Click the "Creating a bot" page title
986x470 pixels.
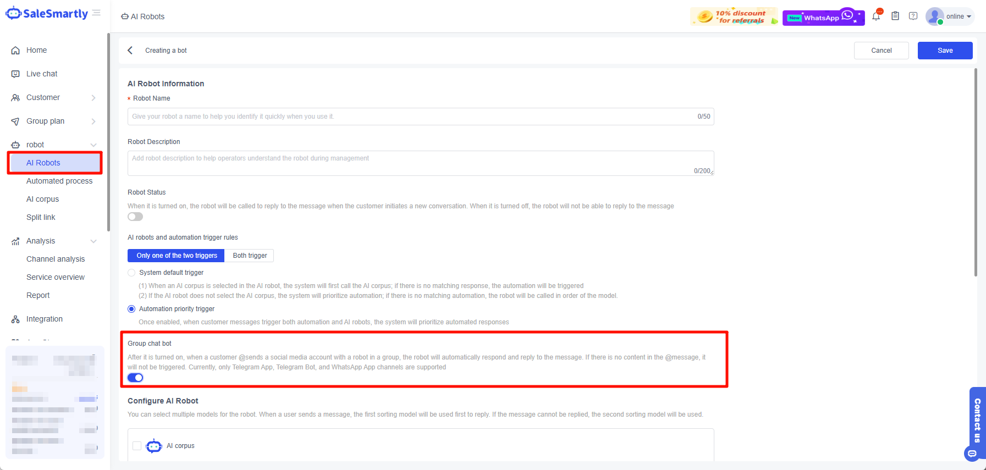(x=166, y=51)
